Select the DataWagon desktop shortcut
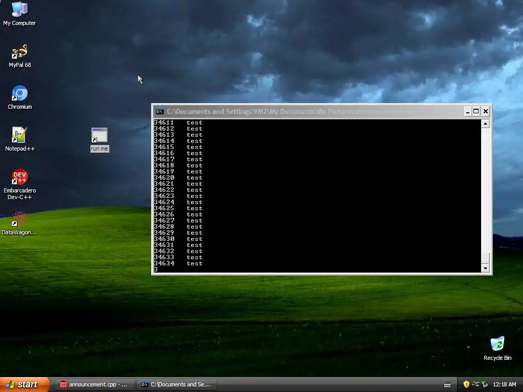Viewport: 523px width, 392px height. [x=19, y=224]
